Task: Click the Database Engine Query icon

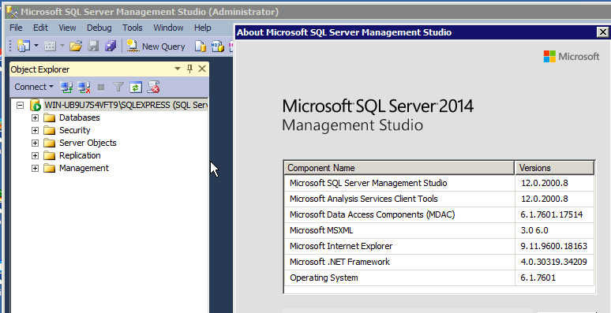Action: (201, 47)
